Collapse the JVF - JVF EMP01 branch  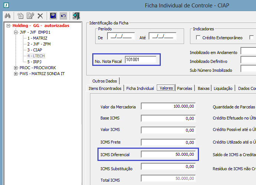pos(16,32)
